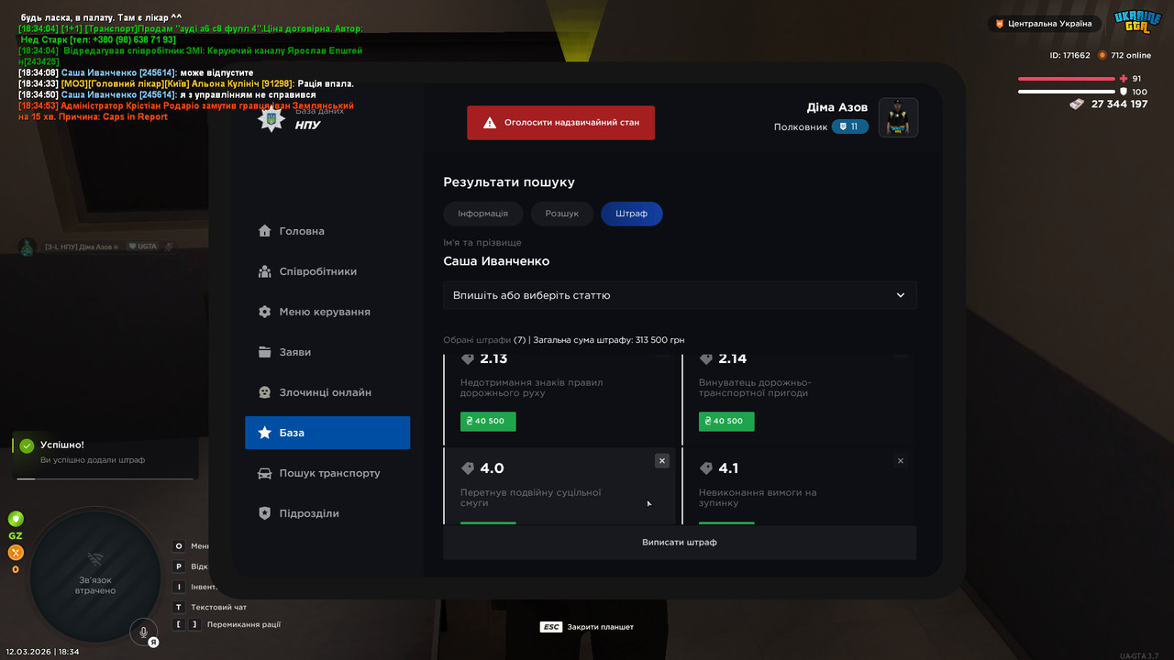Select the База menu item

coord(327,433)
